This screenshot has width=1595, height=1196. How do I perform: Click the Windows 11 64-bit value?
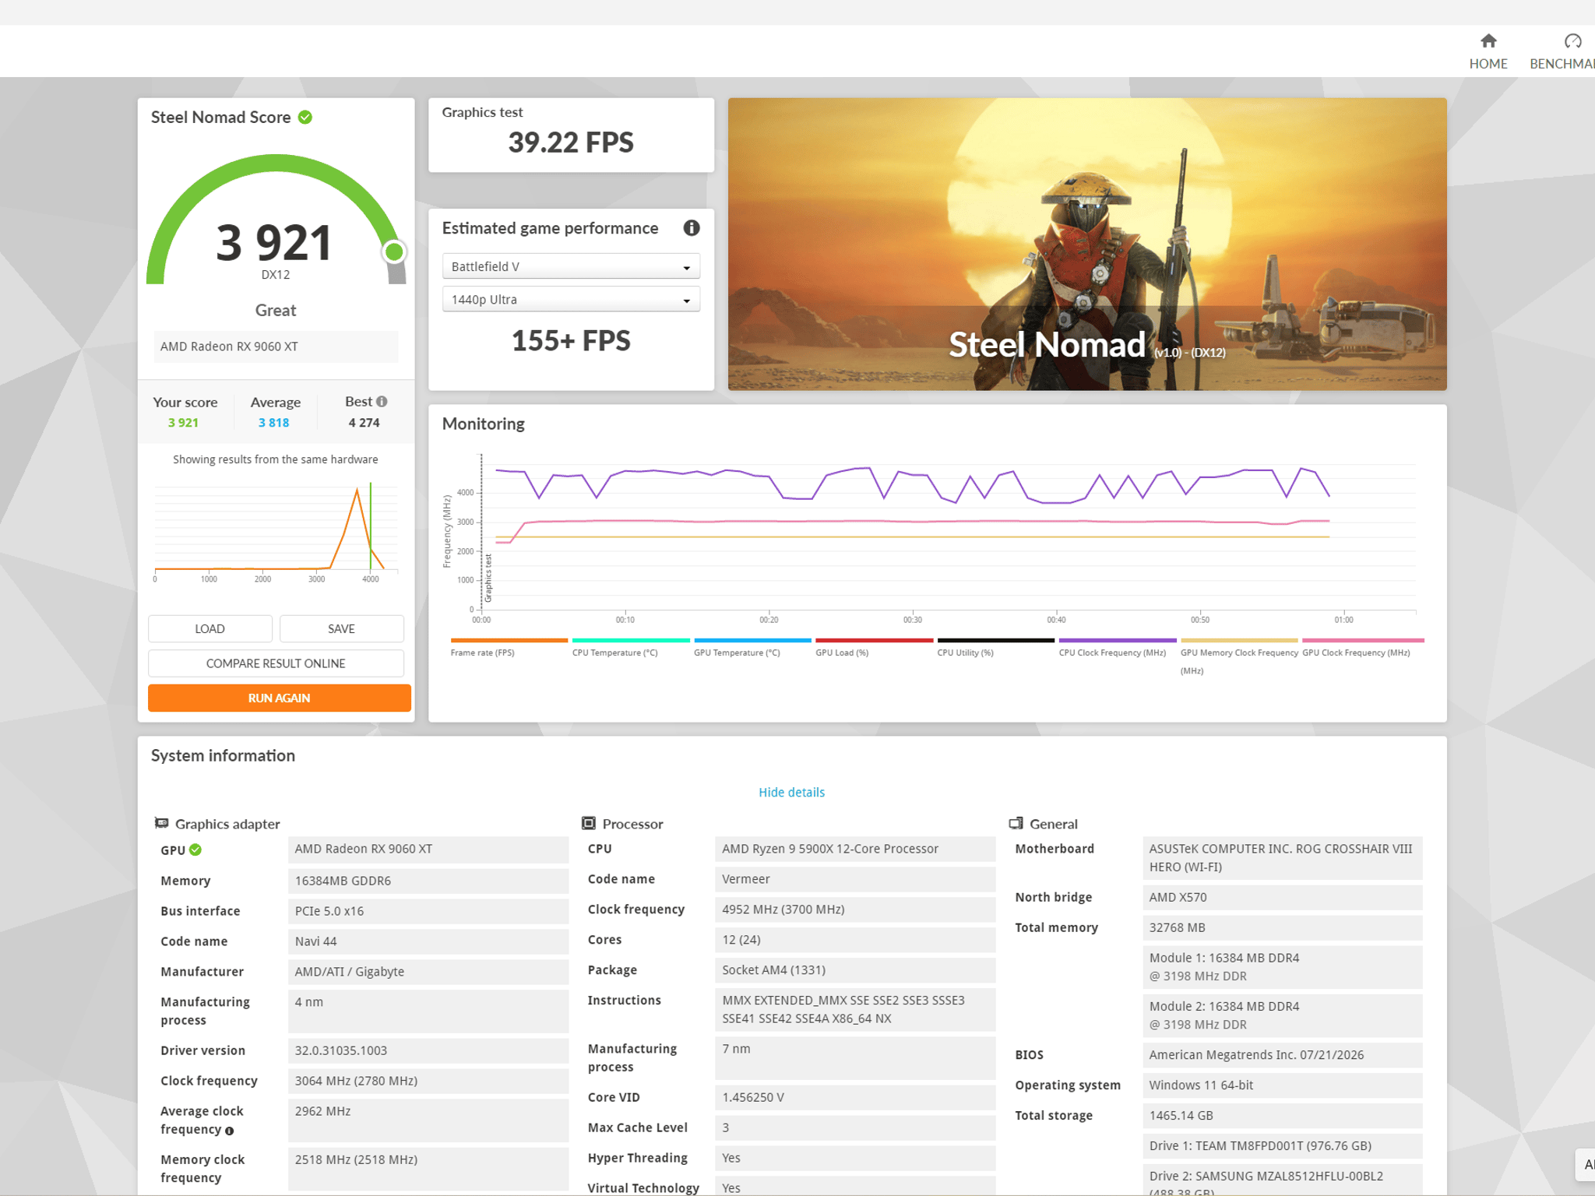point(1282,1085)
